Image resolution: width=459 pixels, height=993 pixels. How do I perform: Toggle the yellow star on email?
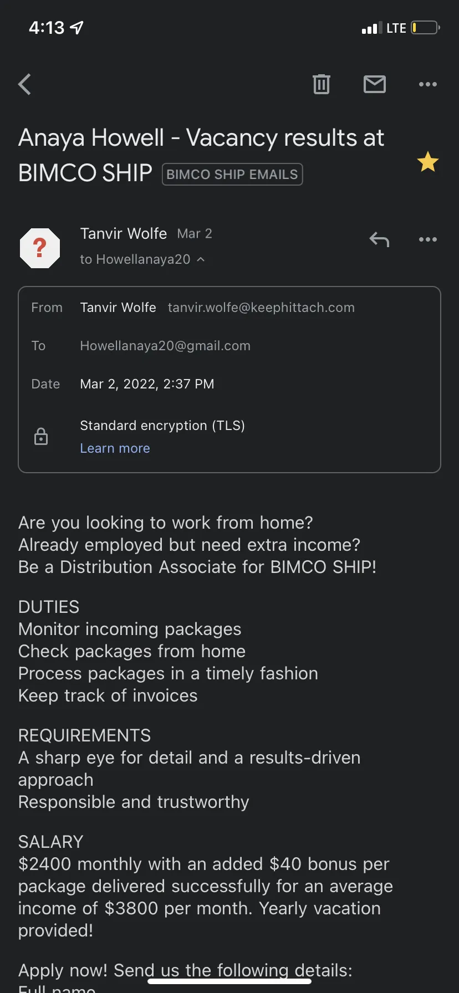428,162
